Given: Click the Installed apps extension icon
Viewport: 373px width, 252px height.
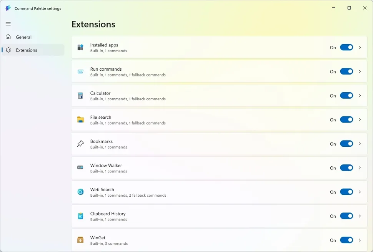Looking at the screenshot, I should tap(80, 47).
